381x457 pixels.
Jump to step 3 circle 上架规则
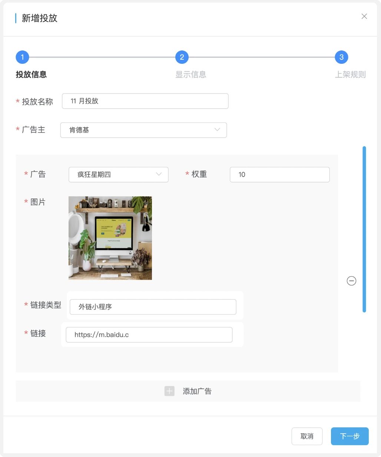point(341,57)
